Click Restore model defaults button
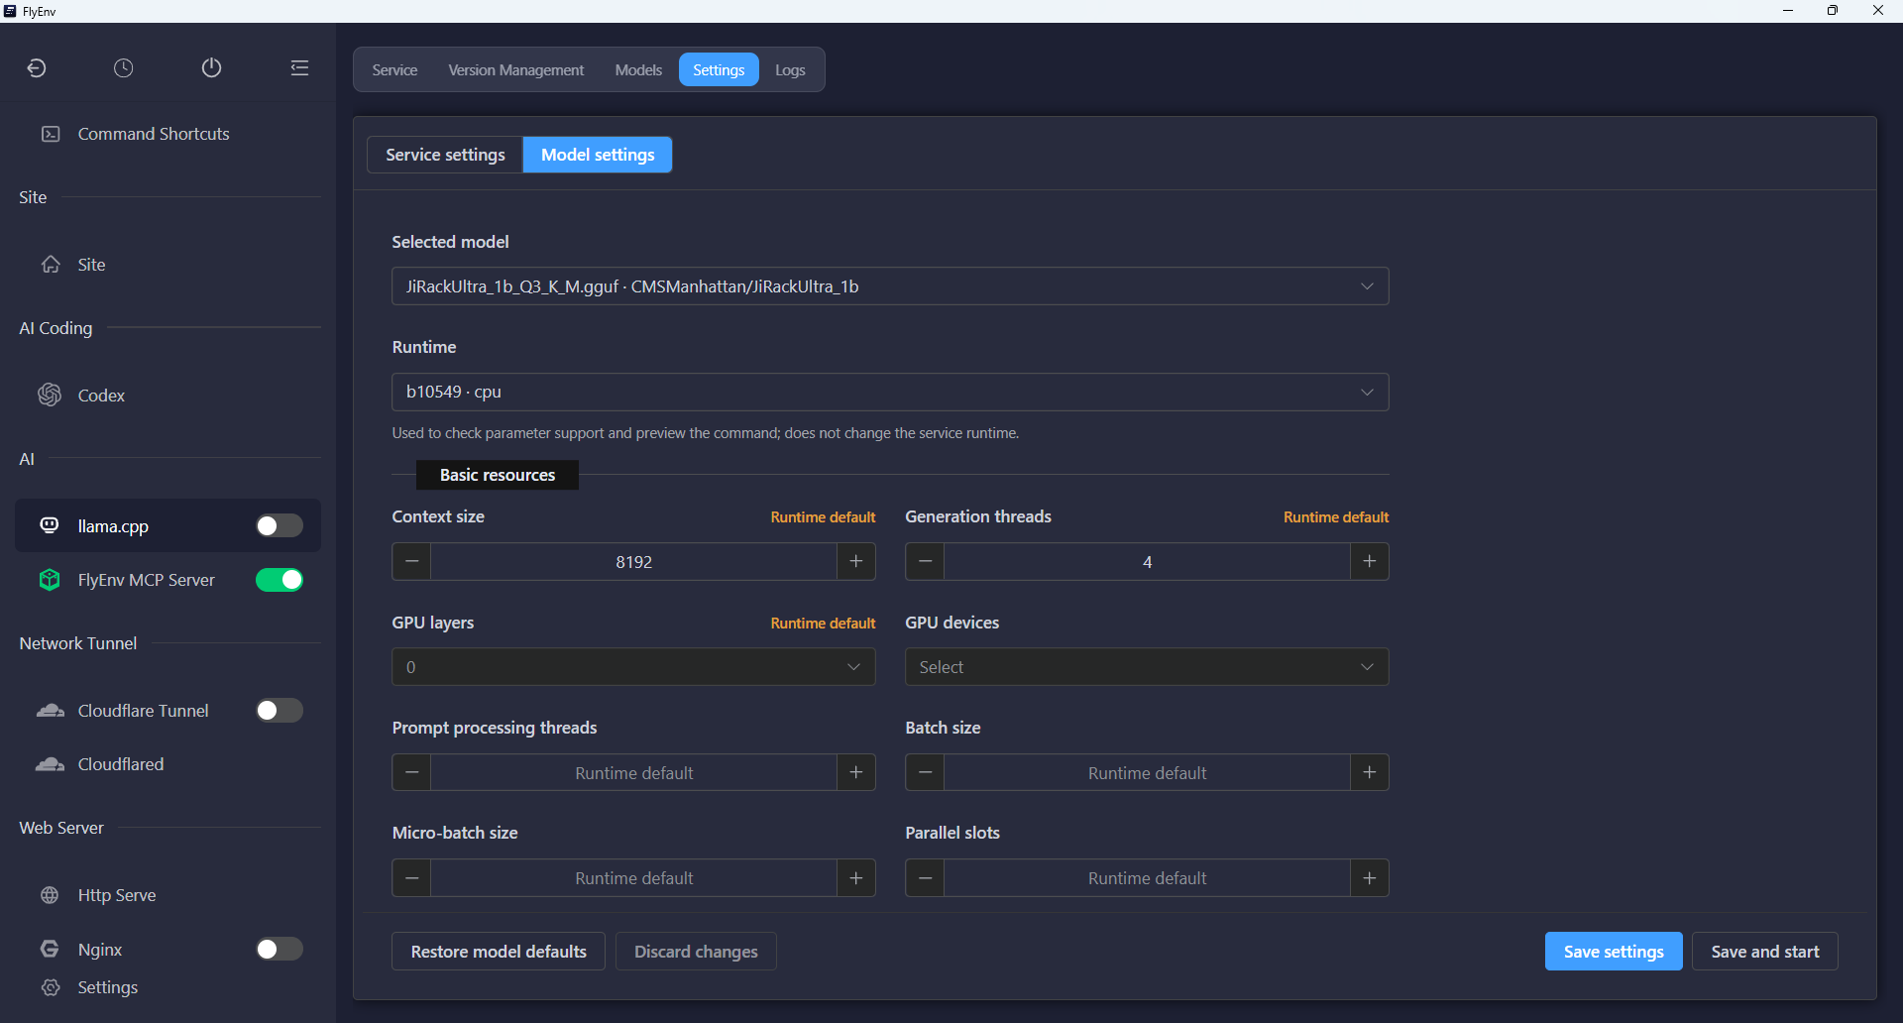 click(x=499, y=952)
